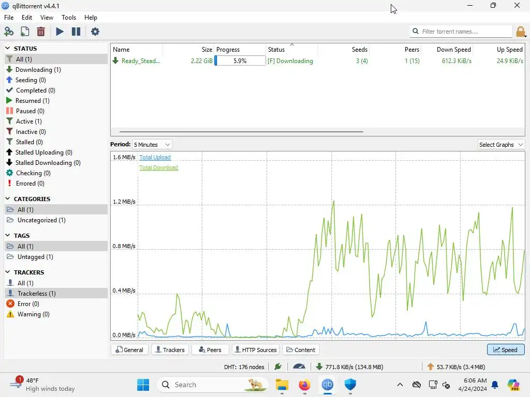Click the Pause icon in toolbar
The image size is (530, 397).
[76, 32]
